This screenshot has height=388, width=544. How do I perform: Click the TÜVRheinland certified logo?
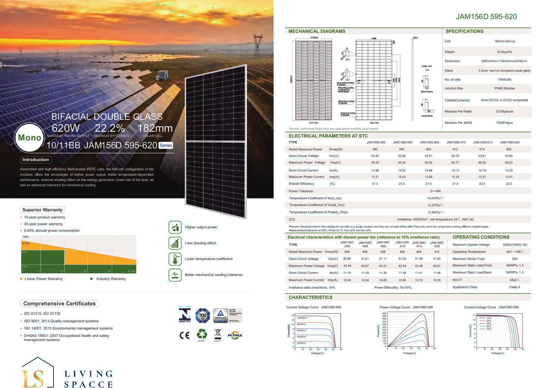pos(221,315)
